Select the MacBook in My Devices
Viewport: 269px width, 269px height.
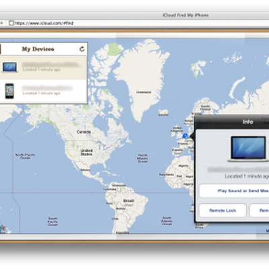(x=43, y=67)
